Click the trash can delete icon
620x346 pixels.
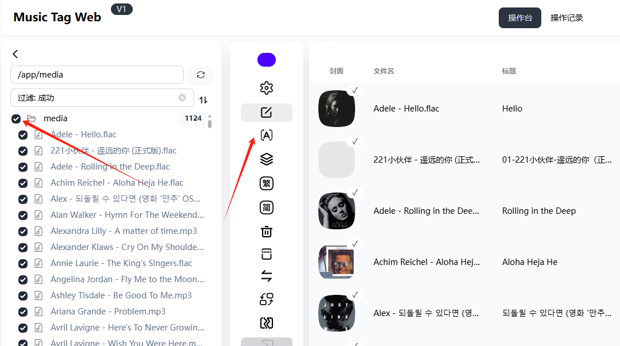pyautogui.click(x=267, y=231)
